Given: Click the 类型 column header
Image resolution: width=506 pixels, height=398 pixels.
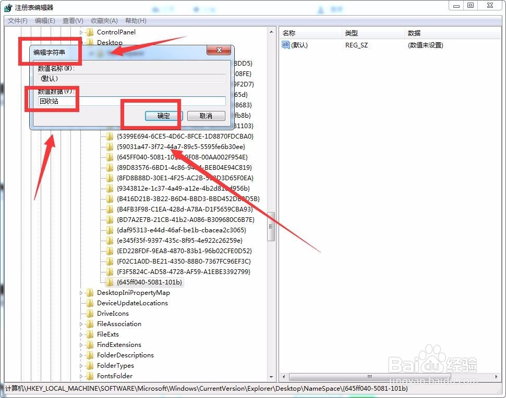Looking at the screenshot, I should (x=373, y=33).
